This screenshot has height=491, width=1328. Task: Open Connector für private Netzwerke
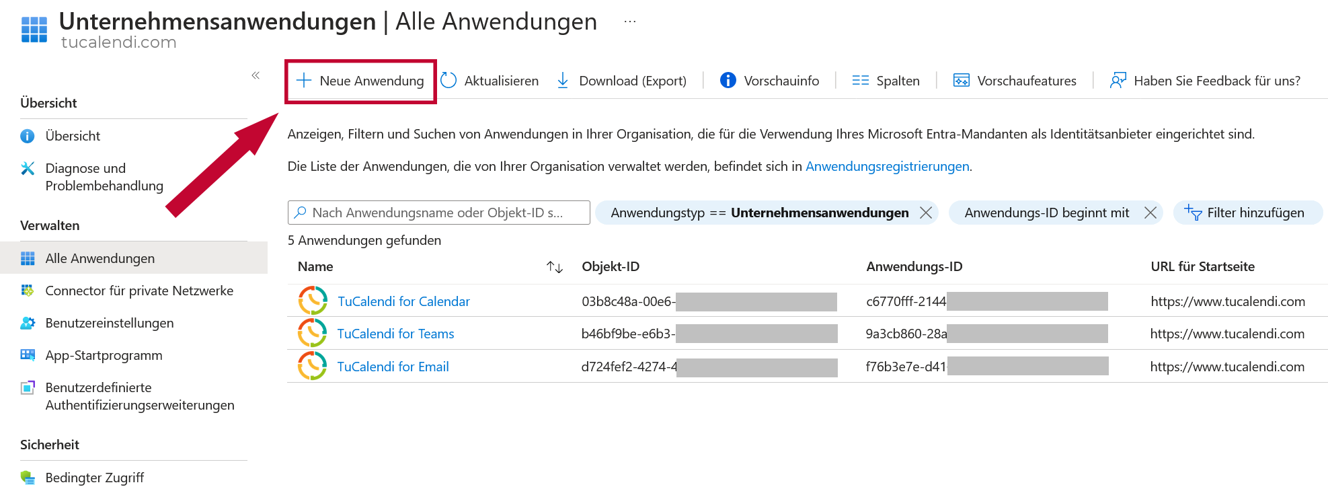click(x=139, y=291)
